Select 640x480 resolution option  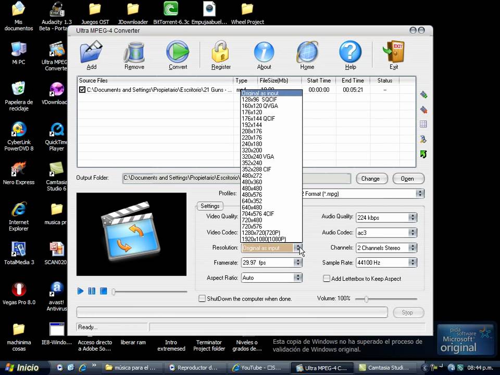pos(271,207)
